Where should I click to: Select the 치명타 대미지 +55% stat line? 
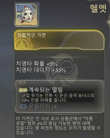(x=41, y=70)
